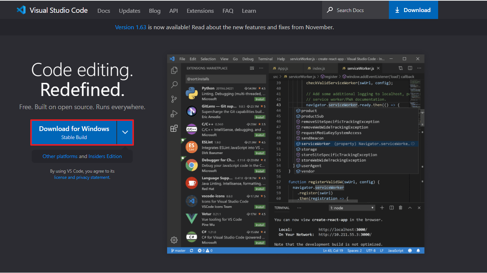
Task: Click the Visual Studio Code logo
Action: point(21,10)
